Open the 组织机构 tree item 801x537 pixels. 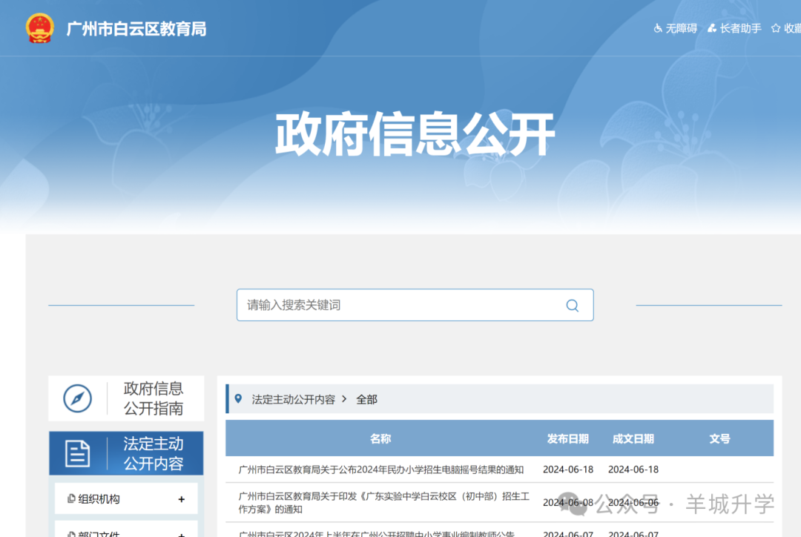click(x=126, y=498)
